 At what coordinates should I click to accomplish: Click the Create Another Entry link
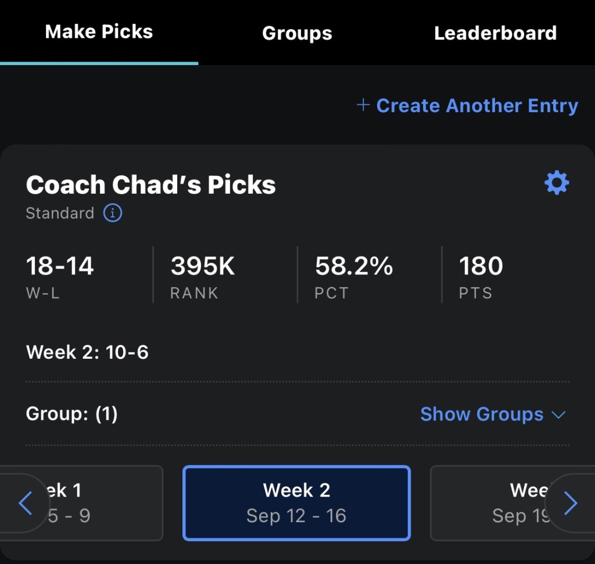pyautogui.click(x=477, y=106)
